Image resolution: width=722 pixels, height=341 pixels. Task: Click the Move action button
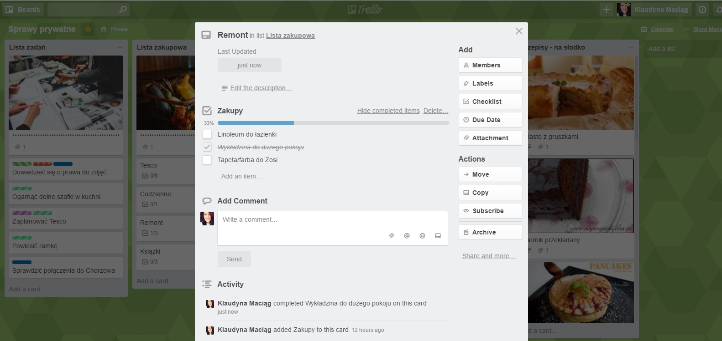pos(490,174)
